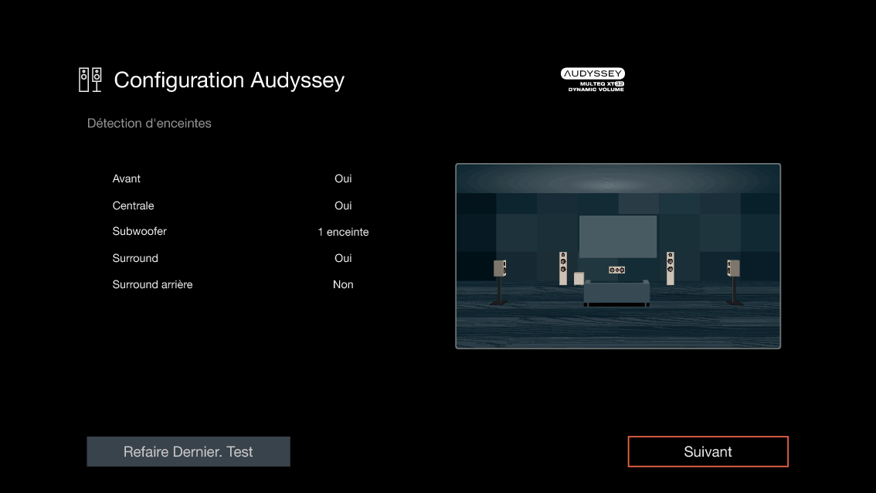Select the Avant speaker row
This screenshot has width=876, height=493.
pos(126,178)
